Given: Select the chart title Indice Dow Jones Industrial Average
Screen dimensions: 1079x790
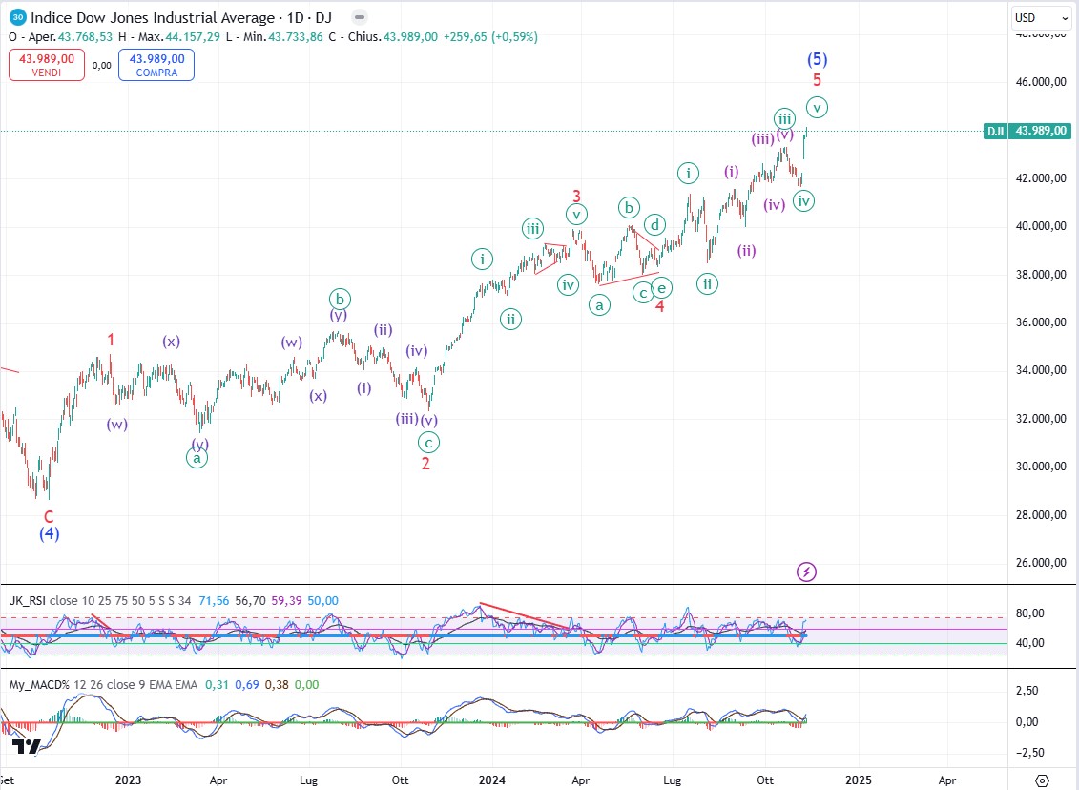Looking at the screenshot, I should click(153, 18).
